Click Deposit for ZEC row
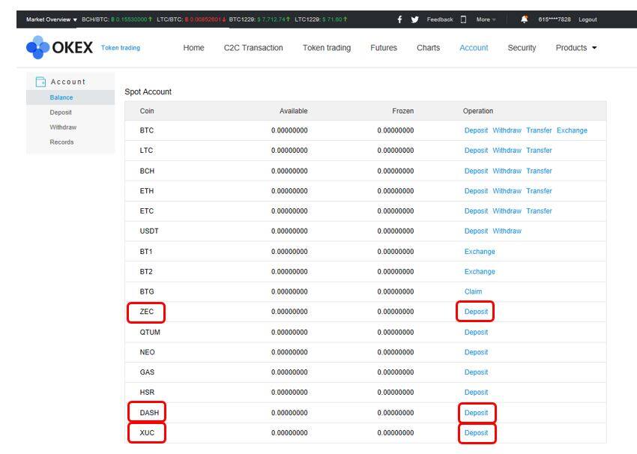 (x=476, y=312)
